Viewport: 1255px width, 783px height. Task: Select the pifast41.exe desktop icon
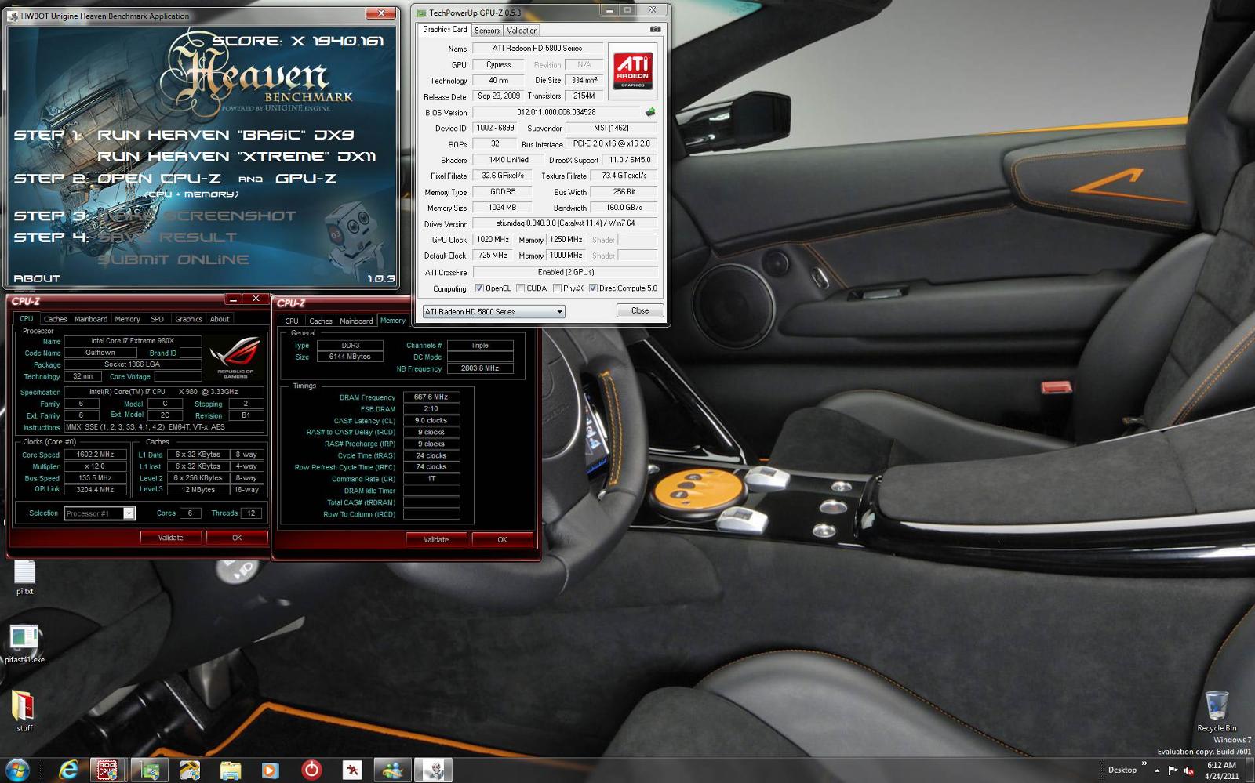(x=24, y=644)
